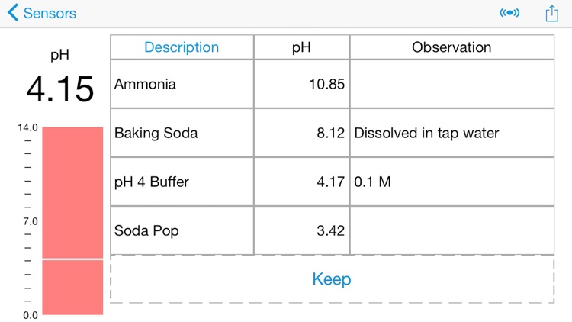Tap the back chevron arrow icon
Image resolution: width=572 pixels, height=322 pixels.
click(x=13, y=13)
